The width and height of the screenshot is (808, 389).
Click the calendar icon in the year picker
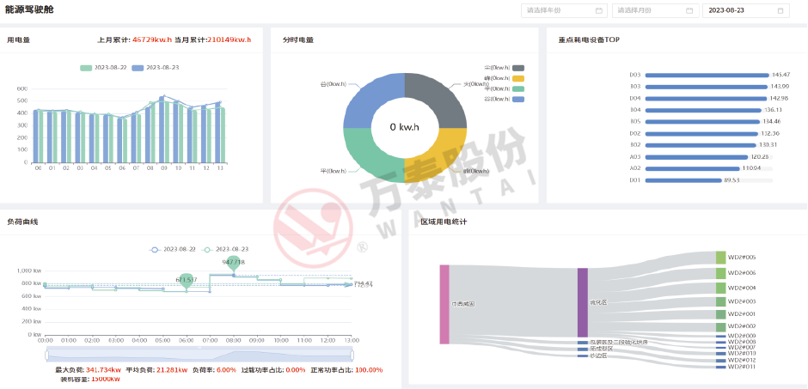pos(599,10)
